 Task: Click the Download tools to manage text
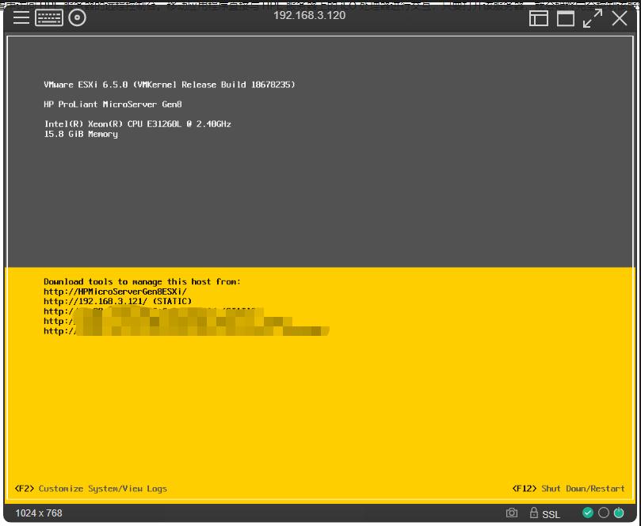143,281
